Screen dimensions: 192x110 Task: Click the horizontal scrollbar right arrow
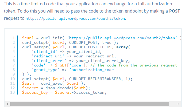click(178, 104)
